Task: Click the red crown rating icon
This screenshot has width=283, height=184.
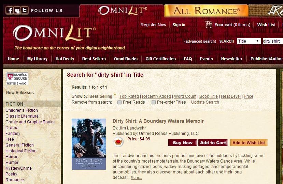Action: 118,142
